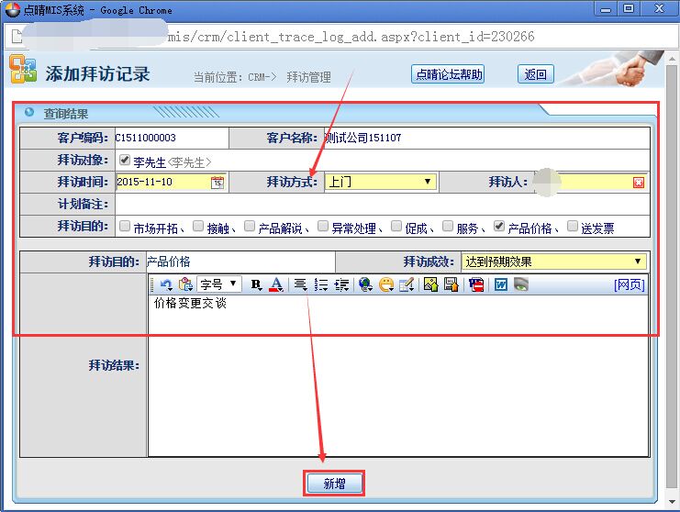Screen dimensions: 680x512
Task: Enable the 送发票 checkbox
Action: (573, 226)
